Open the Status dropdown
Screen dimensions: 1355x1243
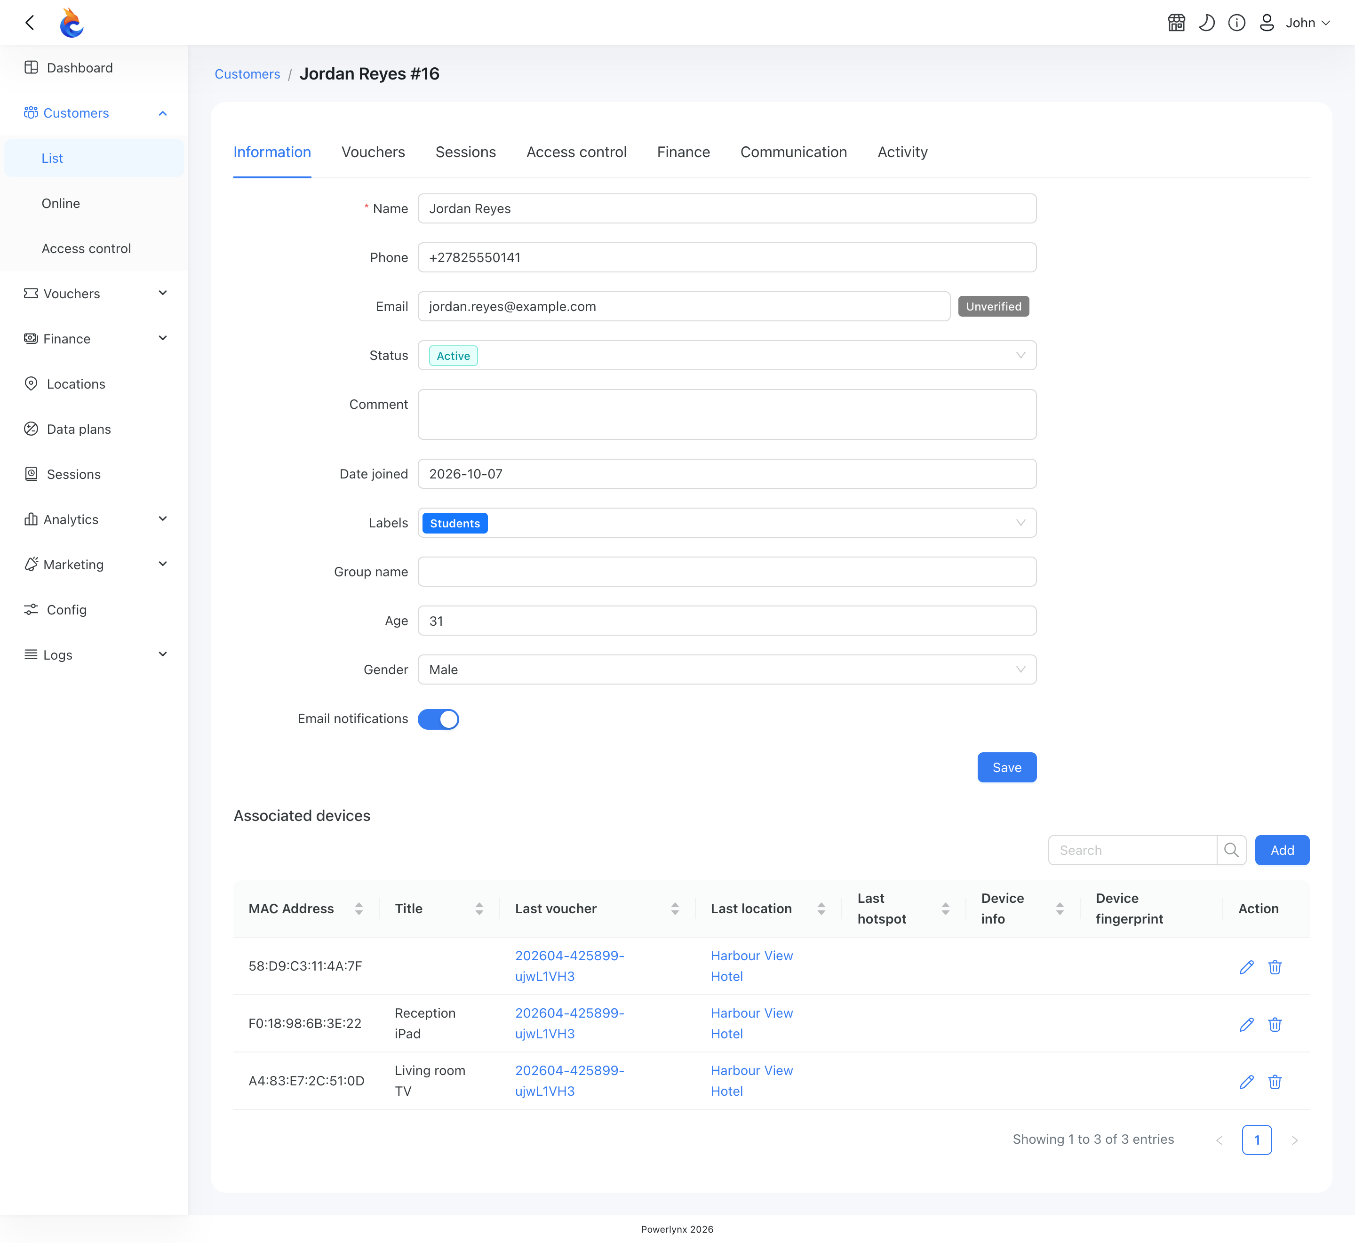tap(727, 355)
